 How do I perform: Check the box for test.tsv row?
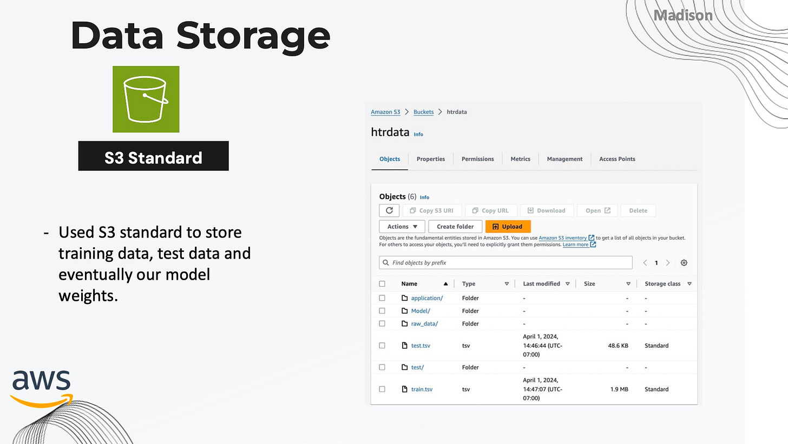382,346
